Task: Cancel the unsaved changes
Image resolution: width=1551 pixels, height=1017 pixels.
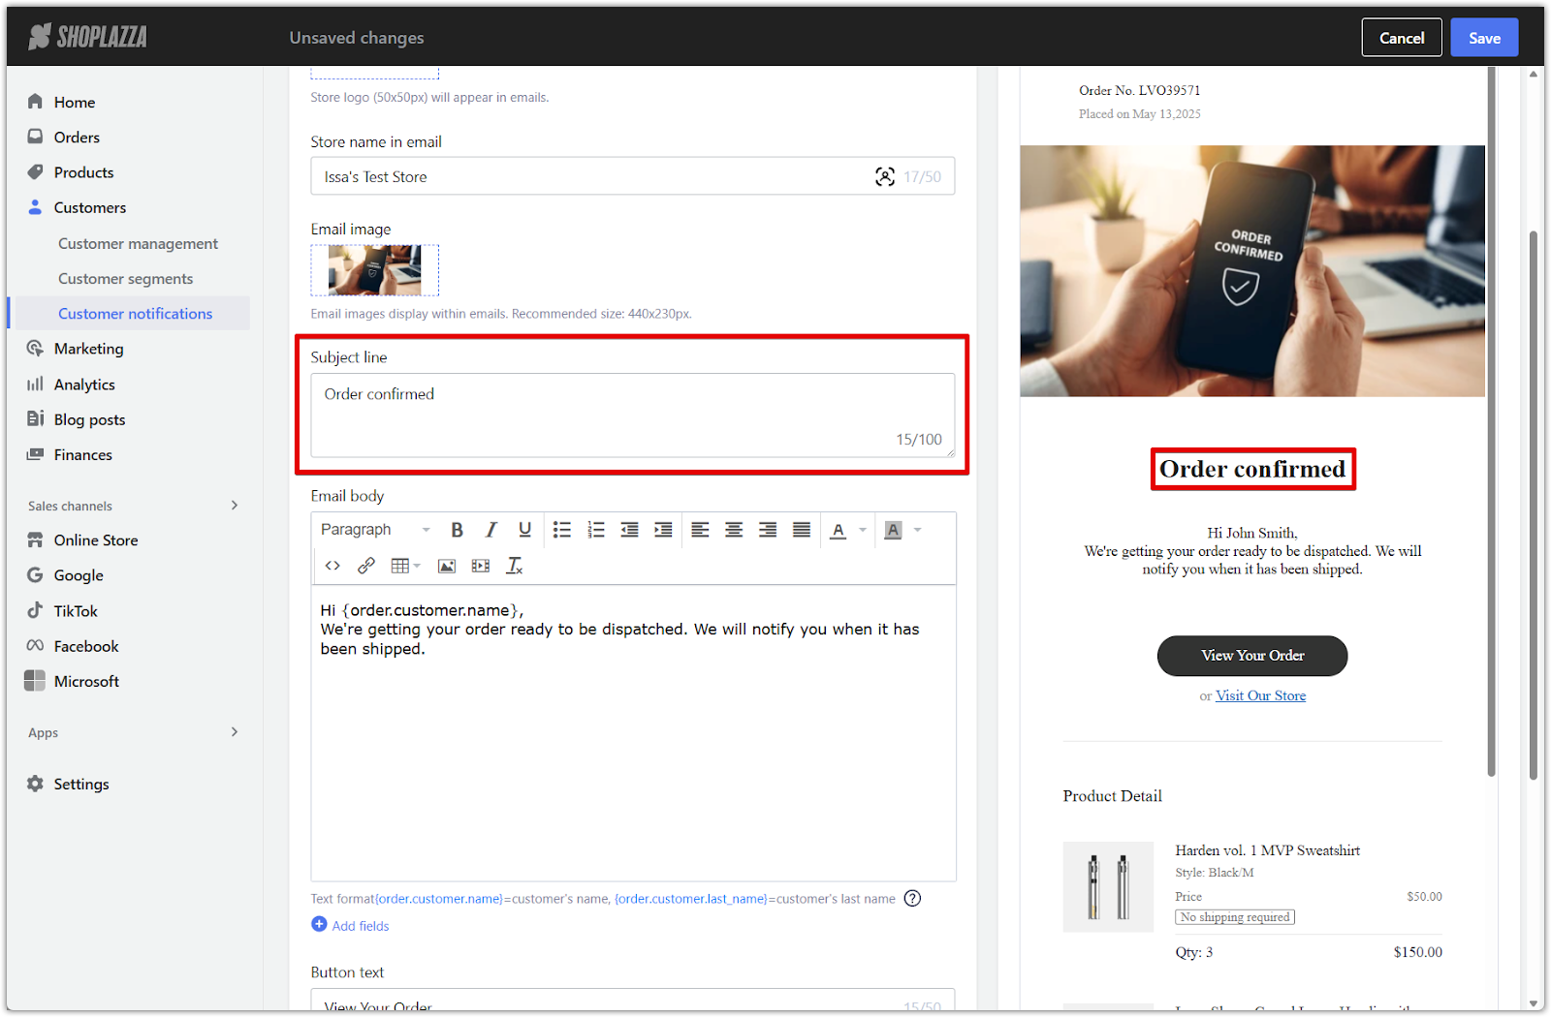Action: tap(1402, 38)
